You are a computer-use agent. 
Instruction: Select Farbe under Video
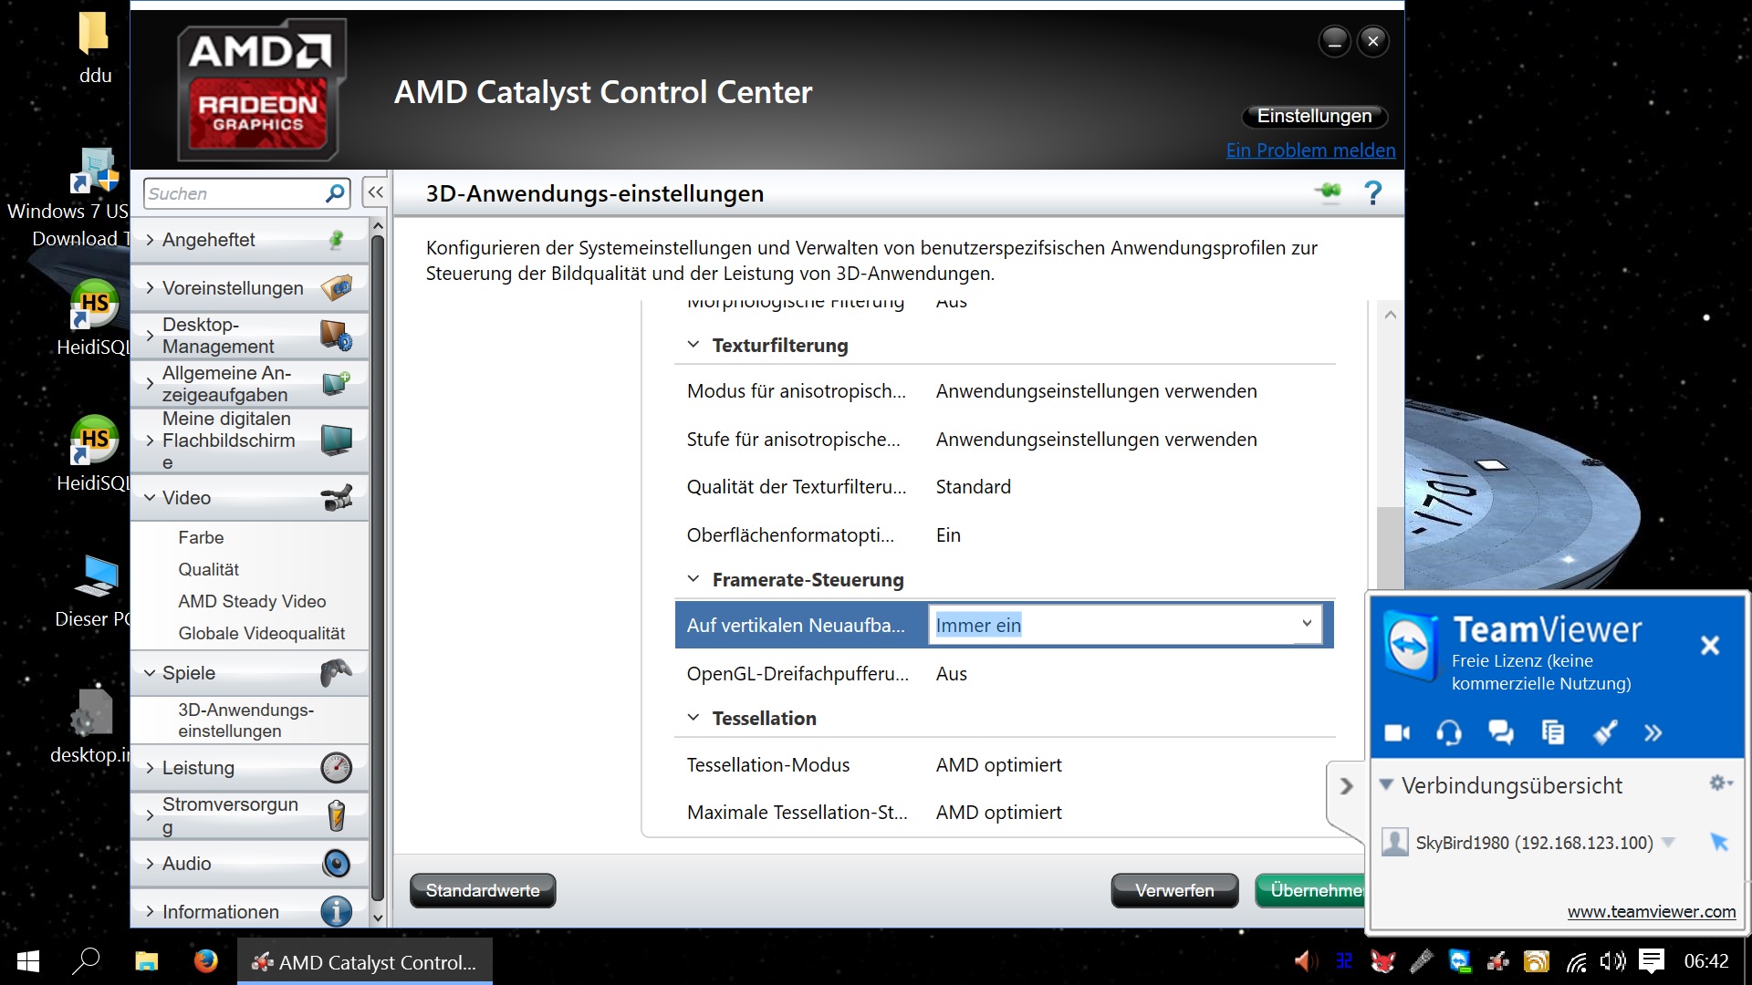coord(201,537)
